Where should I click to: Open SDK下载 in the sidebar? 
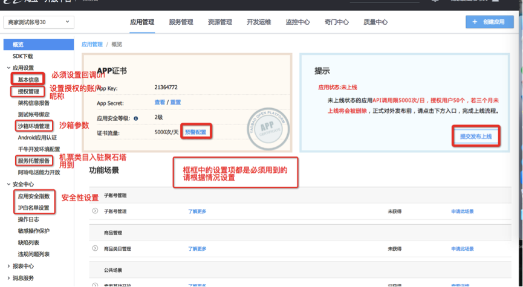click(23, 56)
